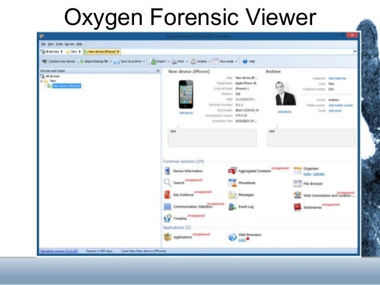The width and height of the screenshot is (380, 285).
Task: Select New device (iPhone) in the tree
Action: click(67, 86)
